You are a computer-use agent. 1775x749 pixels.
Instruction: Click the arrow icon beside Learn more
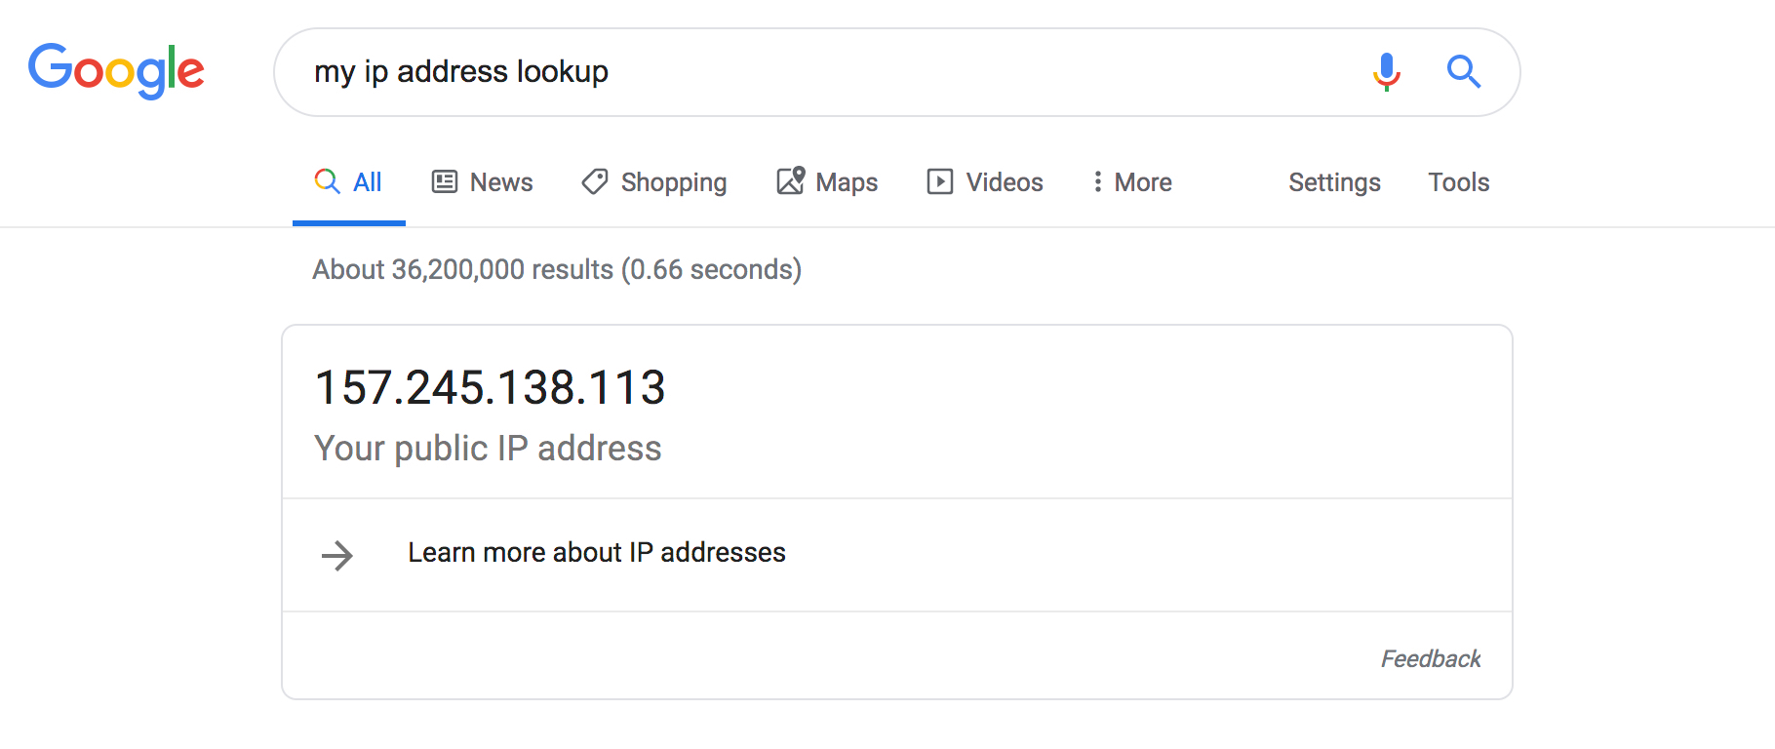(x=337, y=555)
